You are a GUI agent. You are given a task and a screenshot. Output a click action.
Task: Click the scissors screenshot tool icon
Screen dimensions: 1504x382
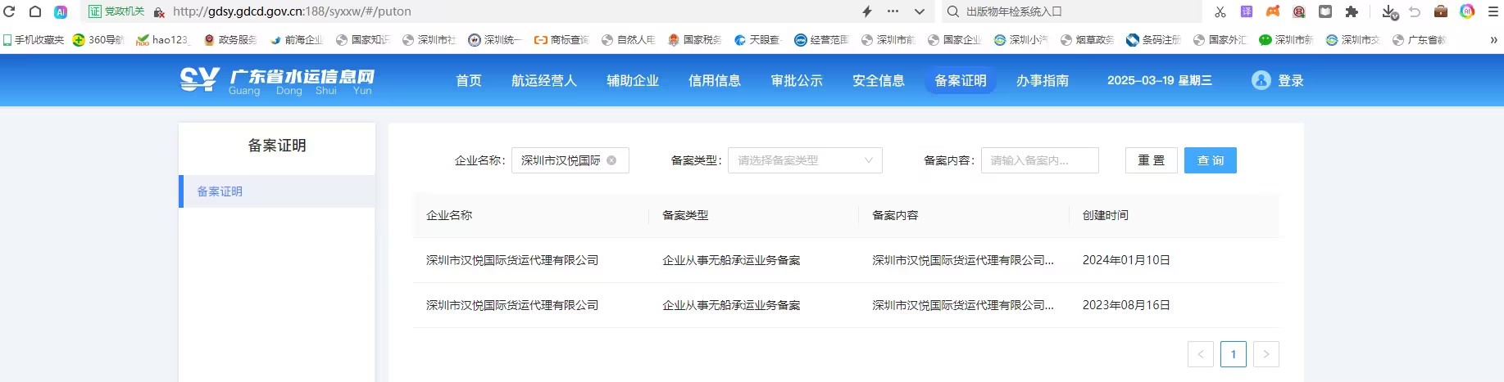pyautogui.click(x=1220, y=11)
